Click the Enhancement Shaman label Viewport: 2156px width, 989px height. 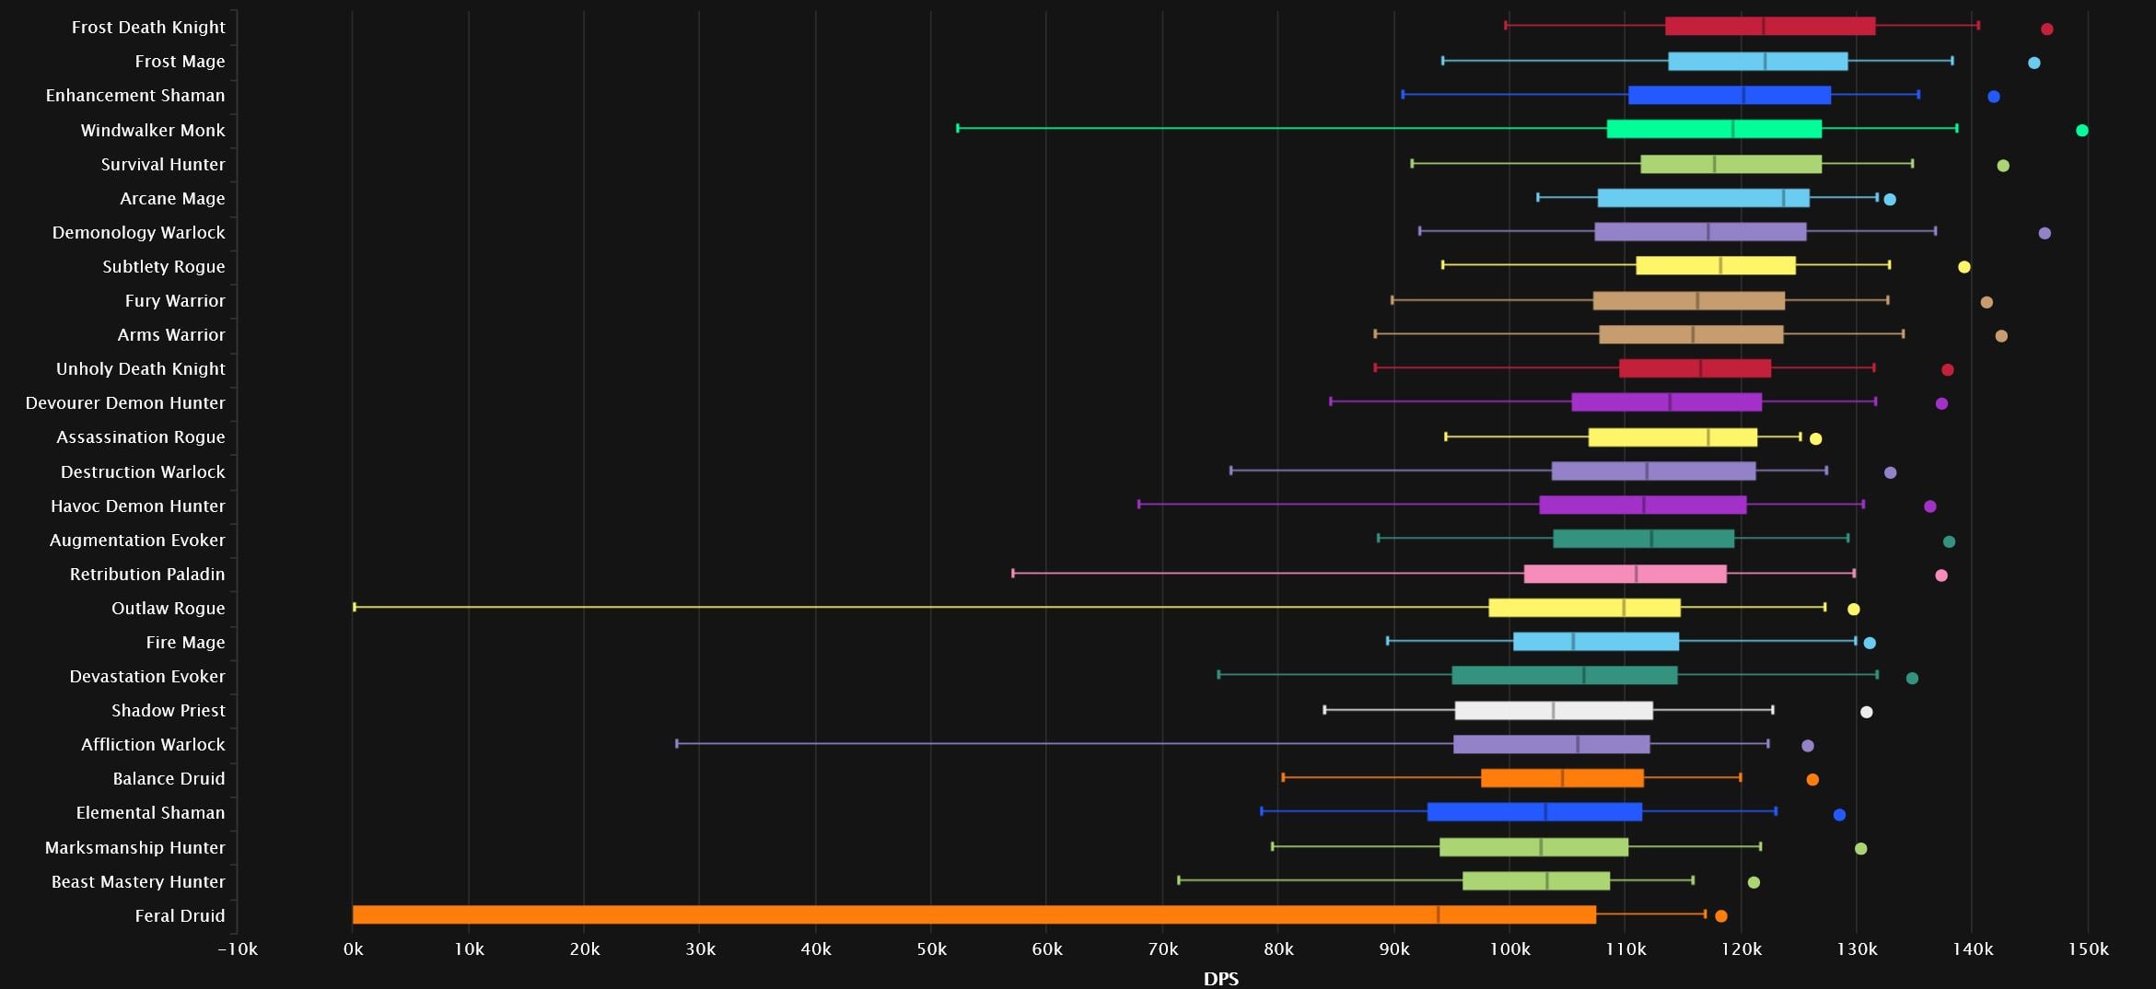135,96
